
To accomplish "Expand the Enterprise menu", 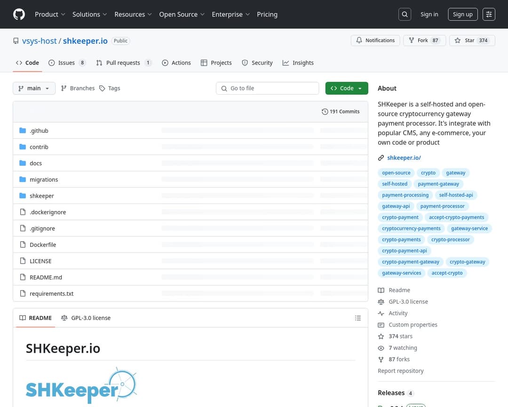I will (x=230, y=14).
